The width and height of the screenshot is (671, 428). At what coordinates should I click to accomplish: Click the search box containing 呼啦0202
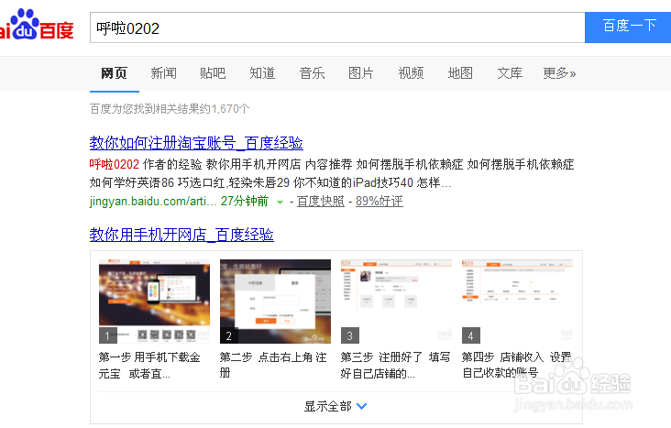click(x=337, y=27)
